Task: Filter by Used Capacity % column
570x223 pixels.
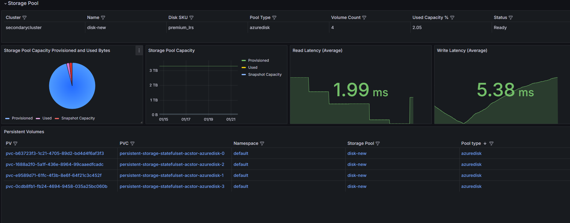Action: 452,18
